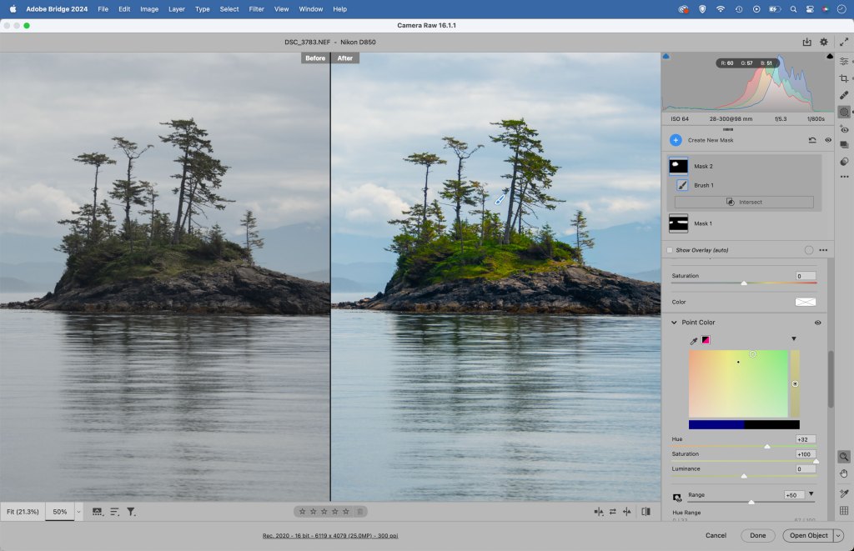Image resolution: width=854 pixels, height=551 pixels.
Task: Select the Color Sampler eyedropper tool
Action: [844, 493]
